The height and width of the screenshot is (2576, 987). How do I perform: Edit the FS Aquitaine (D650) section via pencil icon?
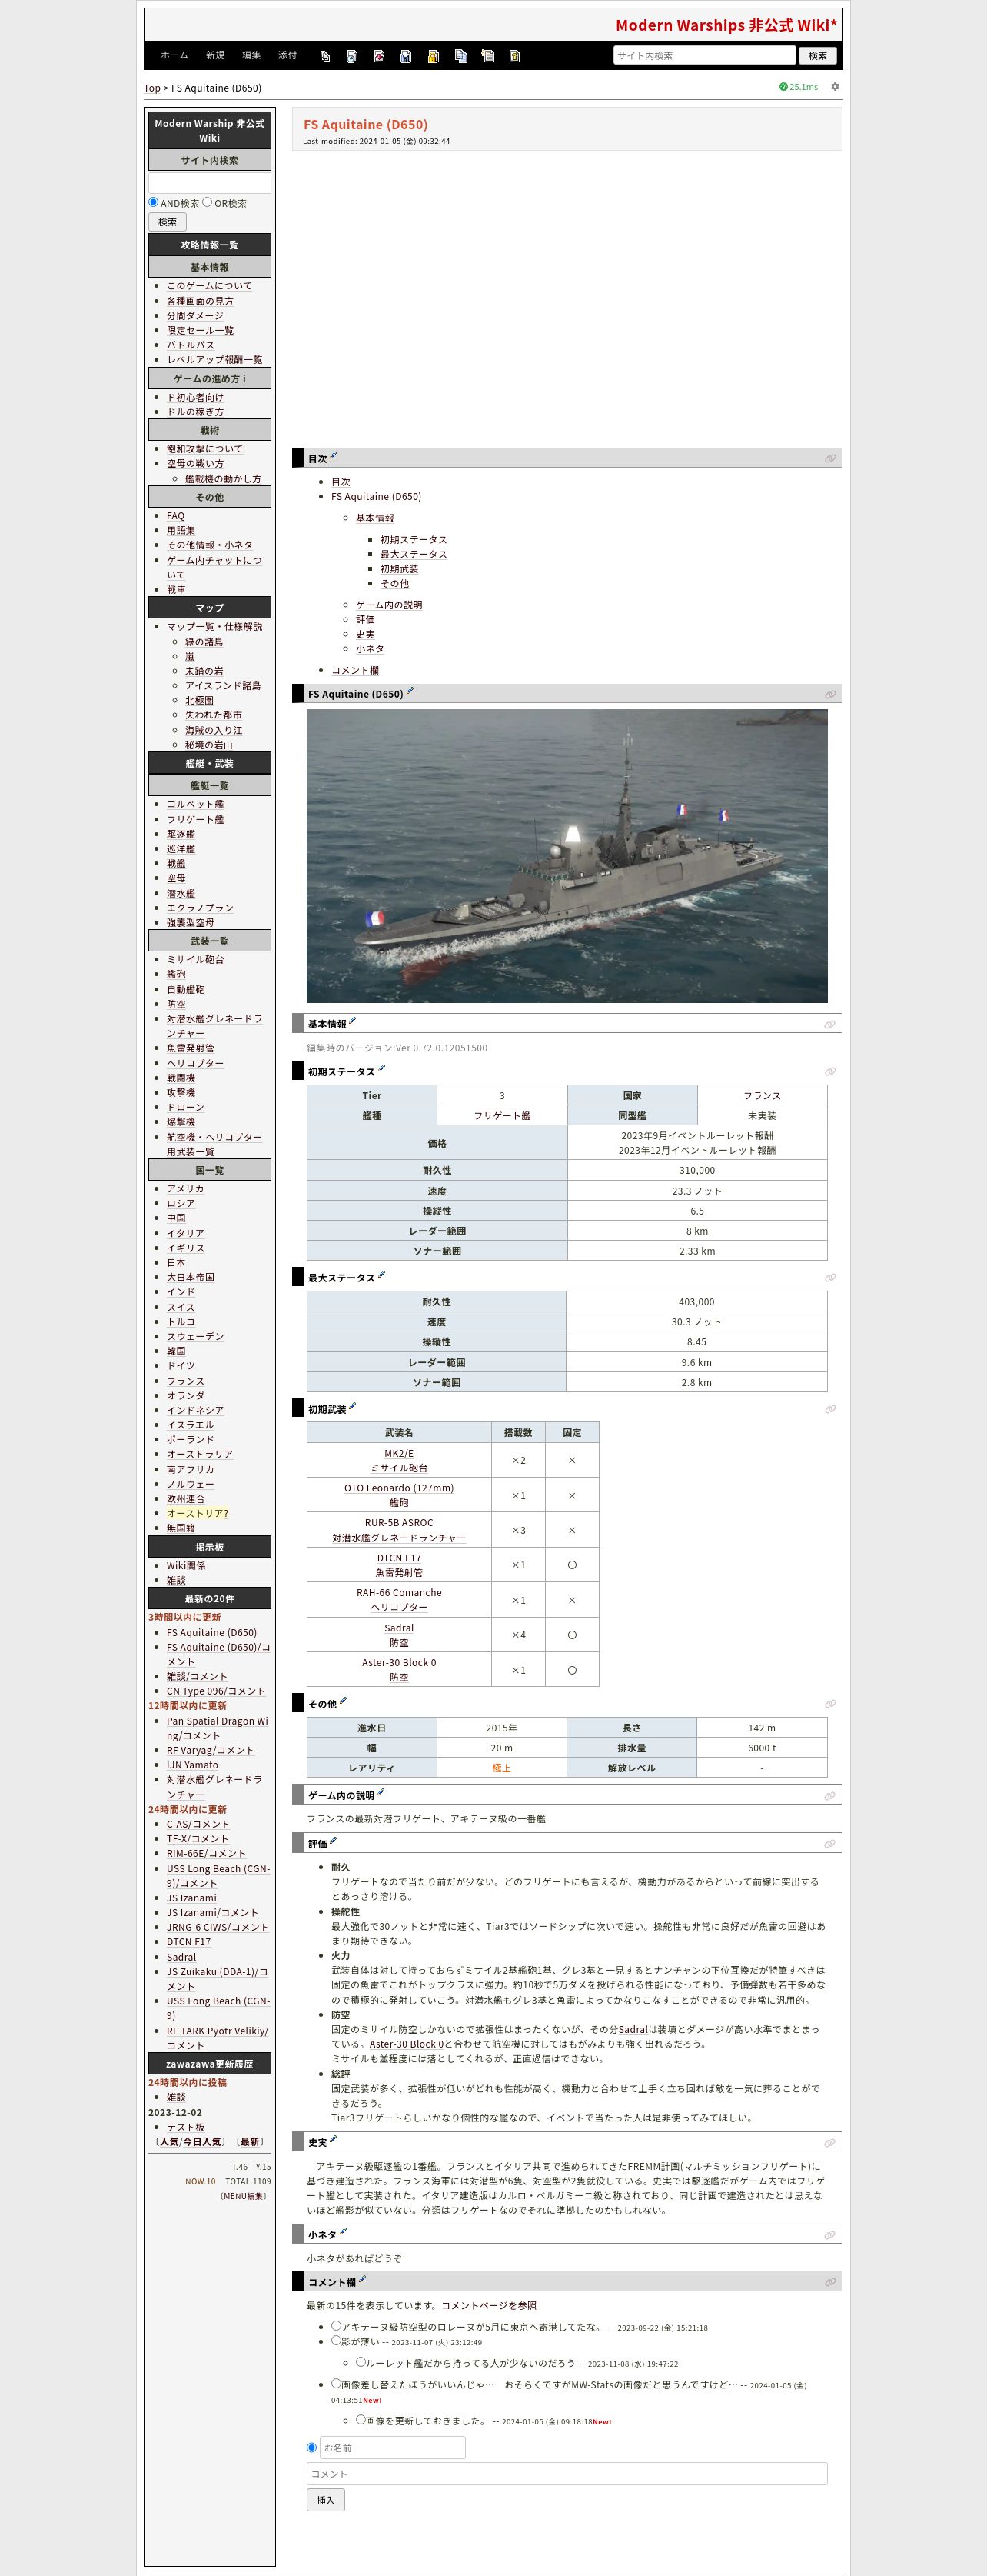coord(410,691)
